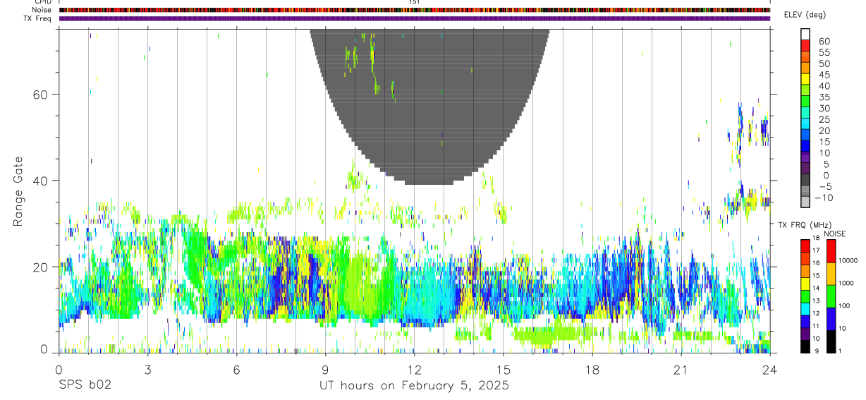Click the x-axis tick label 3
The image size is (866, 400).
[x=147, y=369]
